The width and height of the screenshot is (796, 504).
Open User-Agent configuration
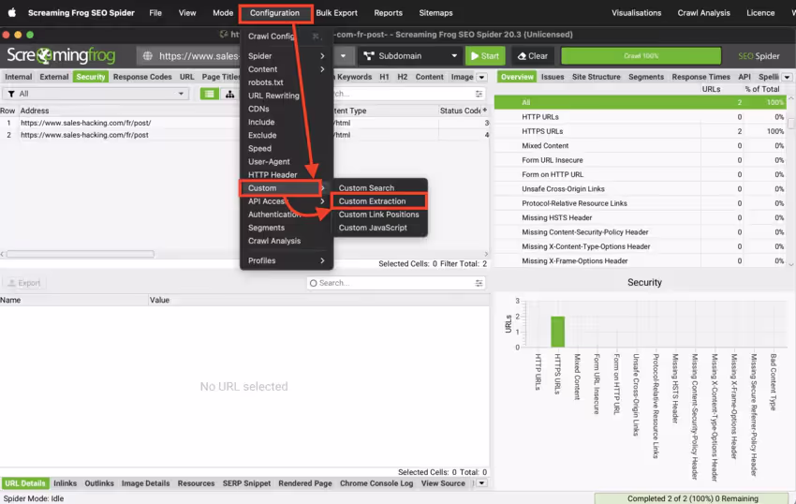click(x=269, y=161)
